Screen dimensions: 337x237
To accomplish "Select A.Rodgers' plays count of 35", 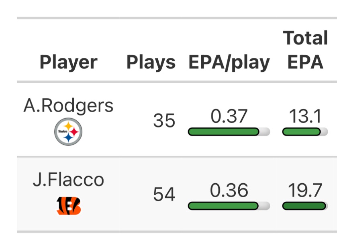I will point(164,120).
